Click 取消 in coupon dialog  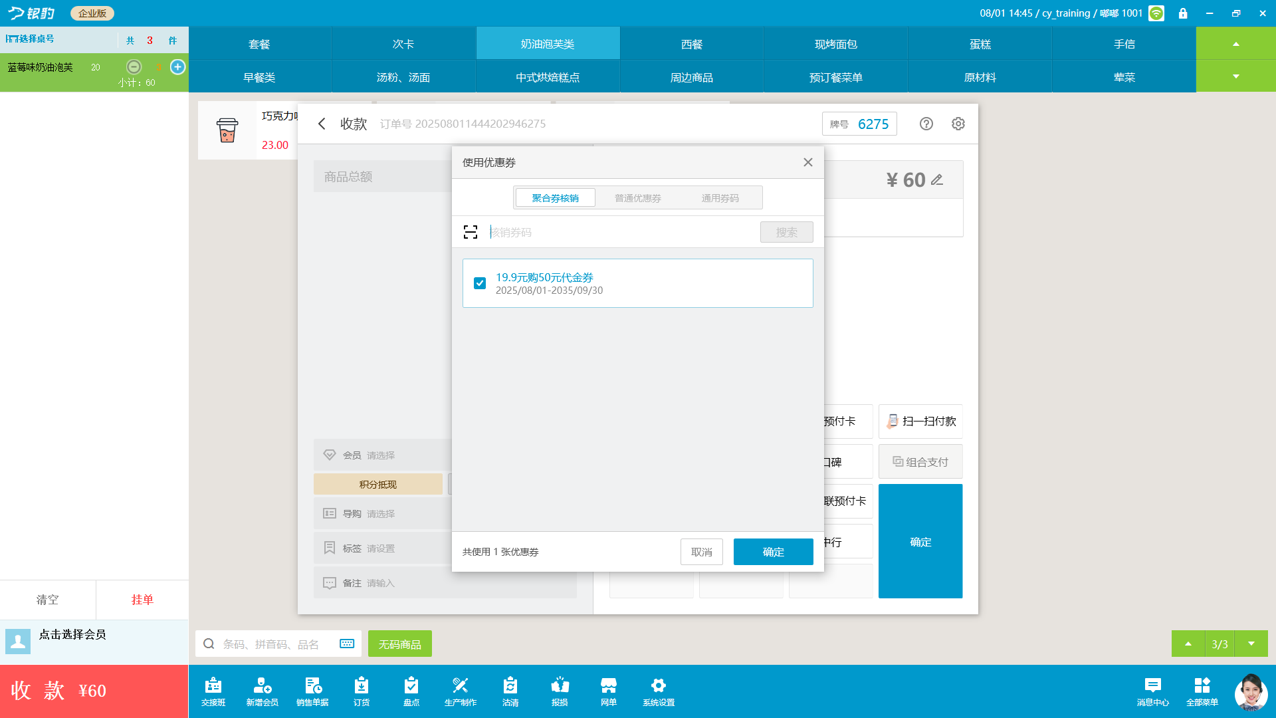(x=702, y=552)
